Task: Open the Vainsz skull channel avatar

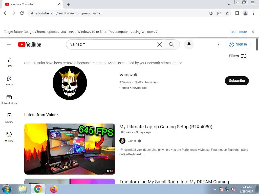Action: pos(70,83)
